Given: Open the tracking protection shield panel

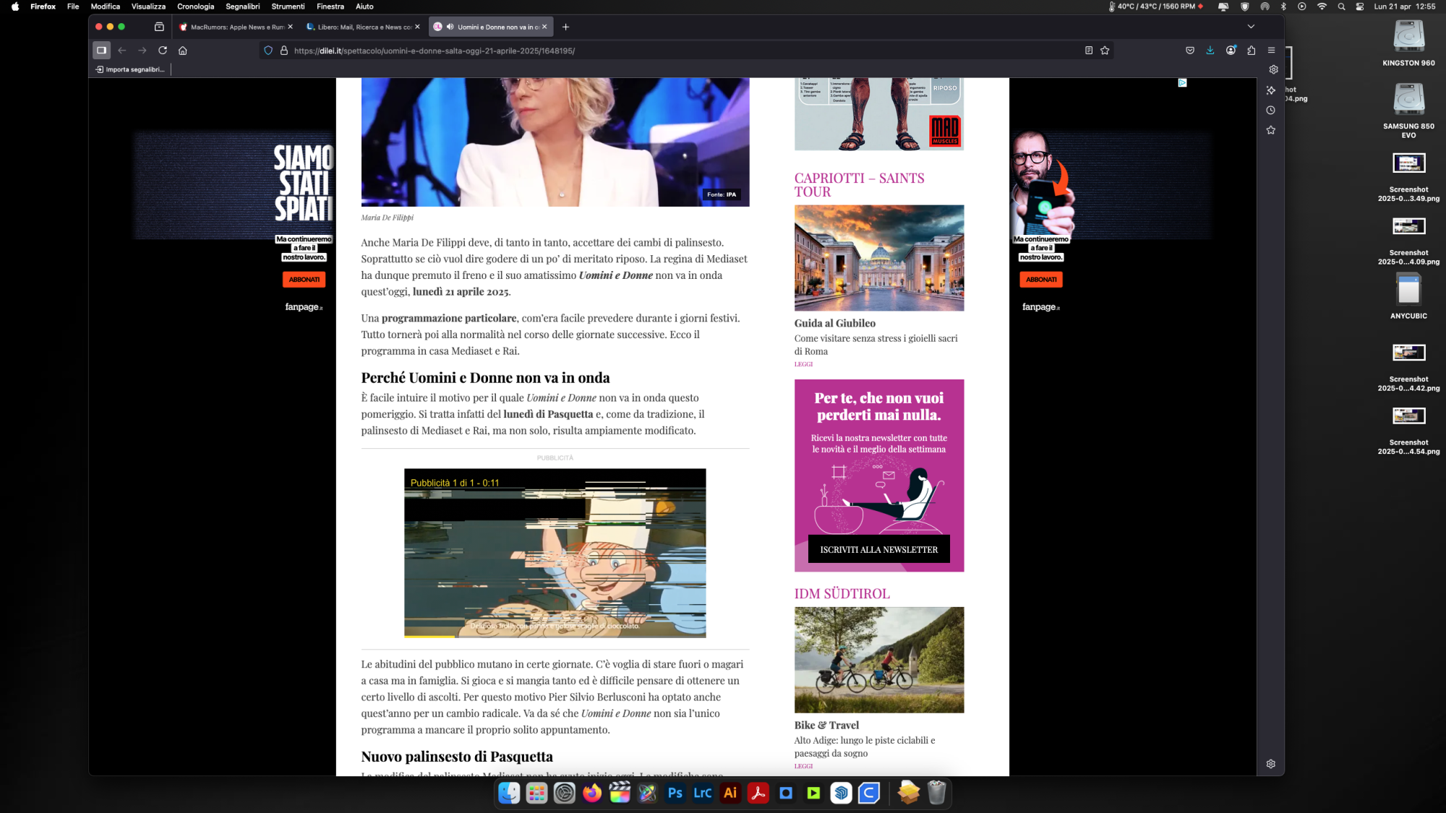Looking at the screenshot, I should [x=268, y=51].
